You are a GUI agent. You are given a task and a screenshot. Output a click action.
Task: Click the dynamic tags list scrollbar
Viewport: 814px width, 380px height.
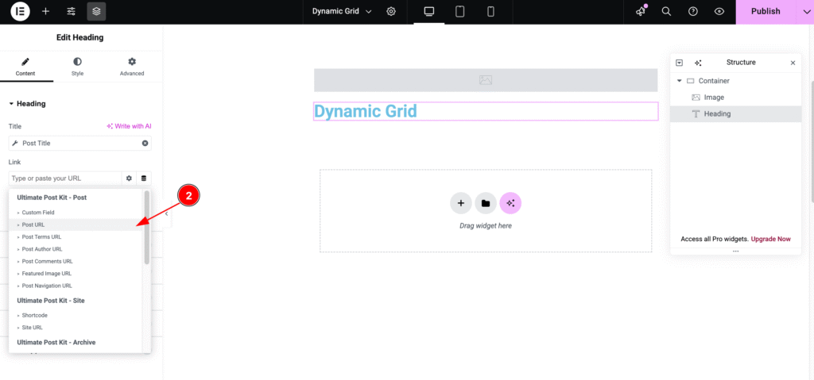pos(146,230)
